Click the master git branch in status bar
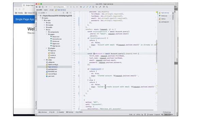 click(150, 115)
